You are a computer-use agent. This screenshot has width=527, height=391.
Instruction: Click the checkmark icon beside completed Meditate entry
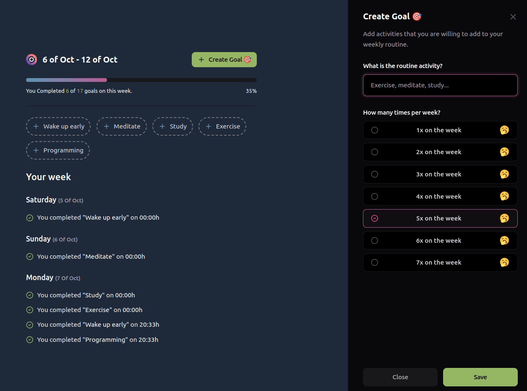coord(29,256)
